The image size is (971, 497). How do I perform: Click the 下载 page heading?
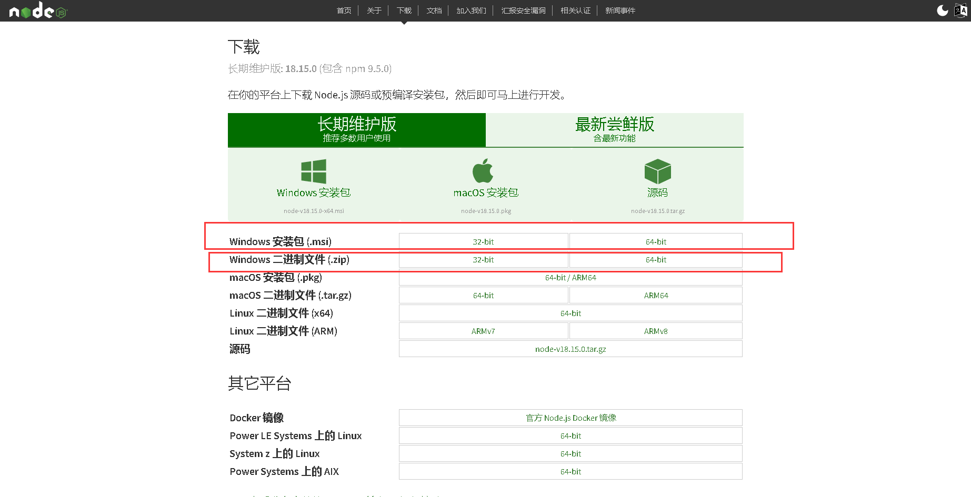point(244,47)
